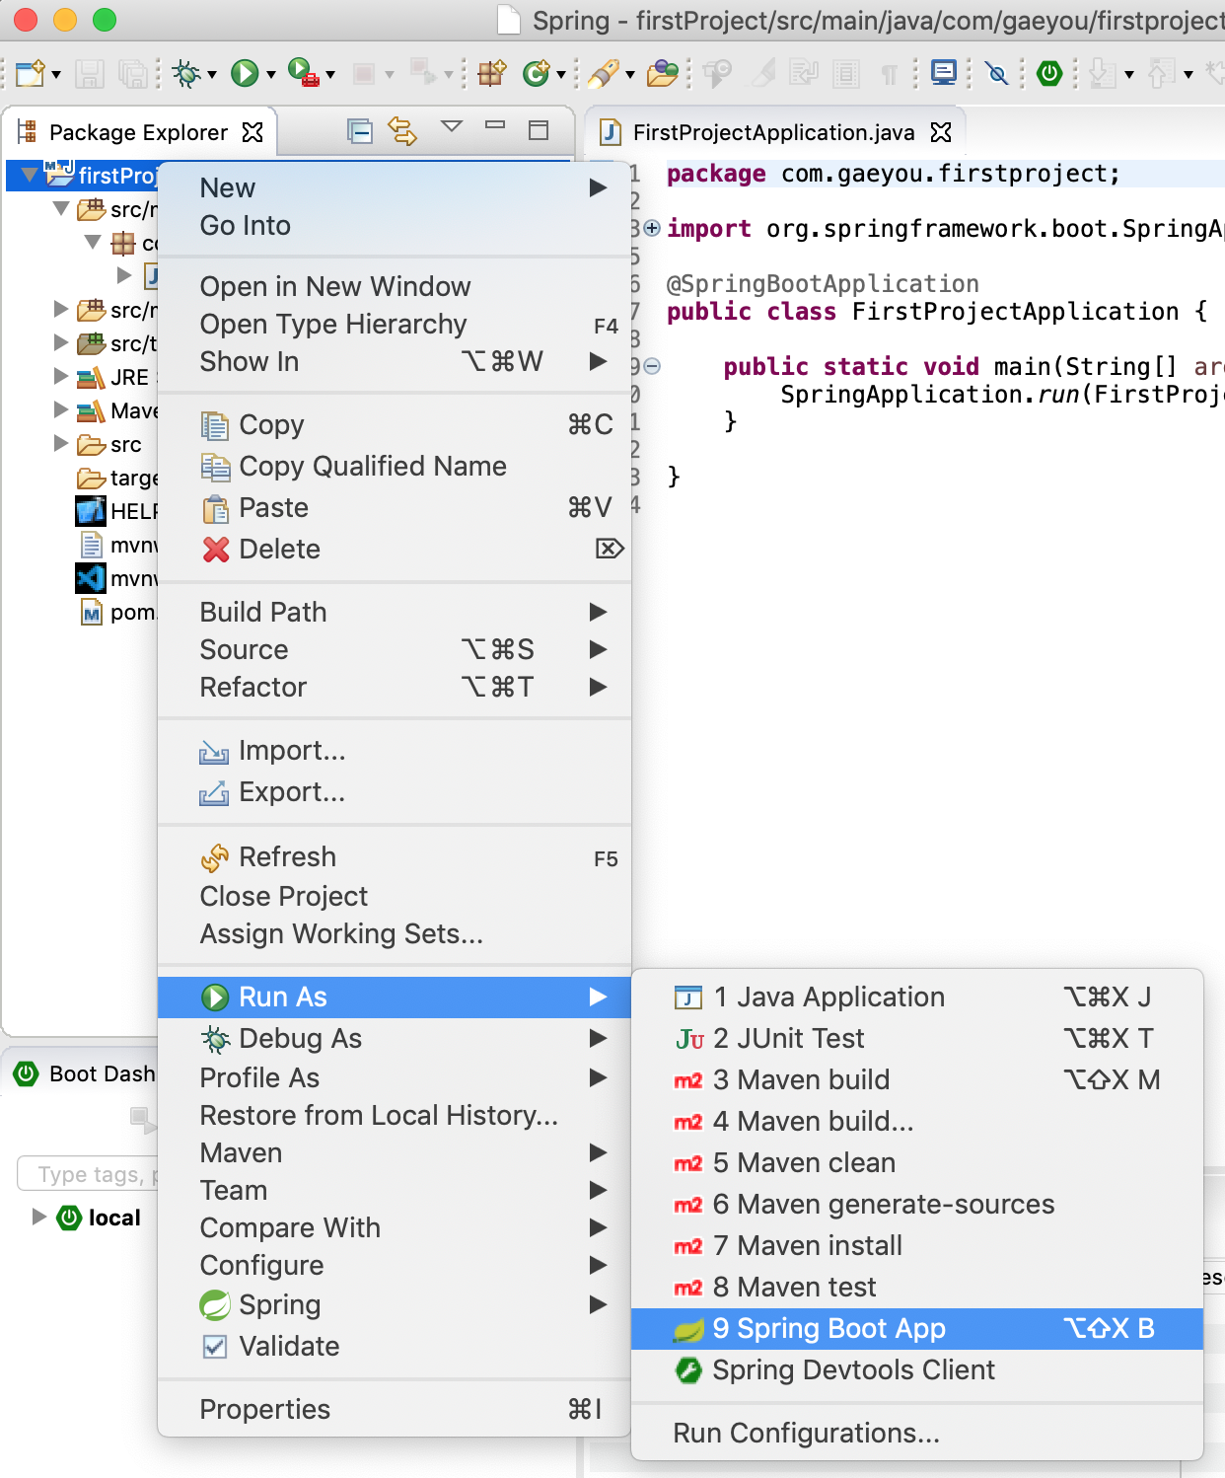Viewport: 1225px width, 1478px height.
Task: Maximize the Package Explorer view
Action: pyautogui.click(x=539, y=129)
